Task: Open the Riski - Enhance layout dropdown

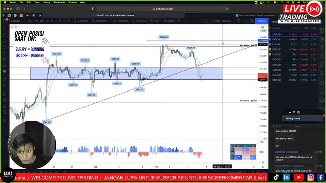Action: pos(222,21)
